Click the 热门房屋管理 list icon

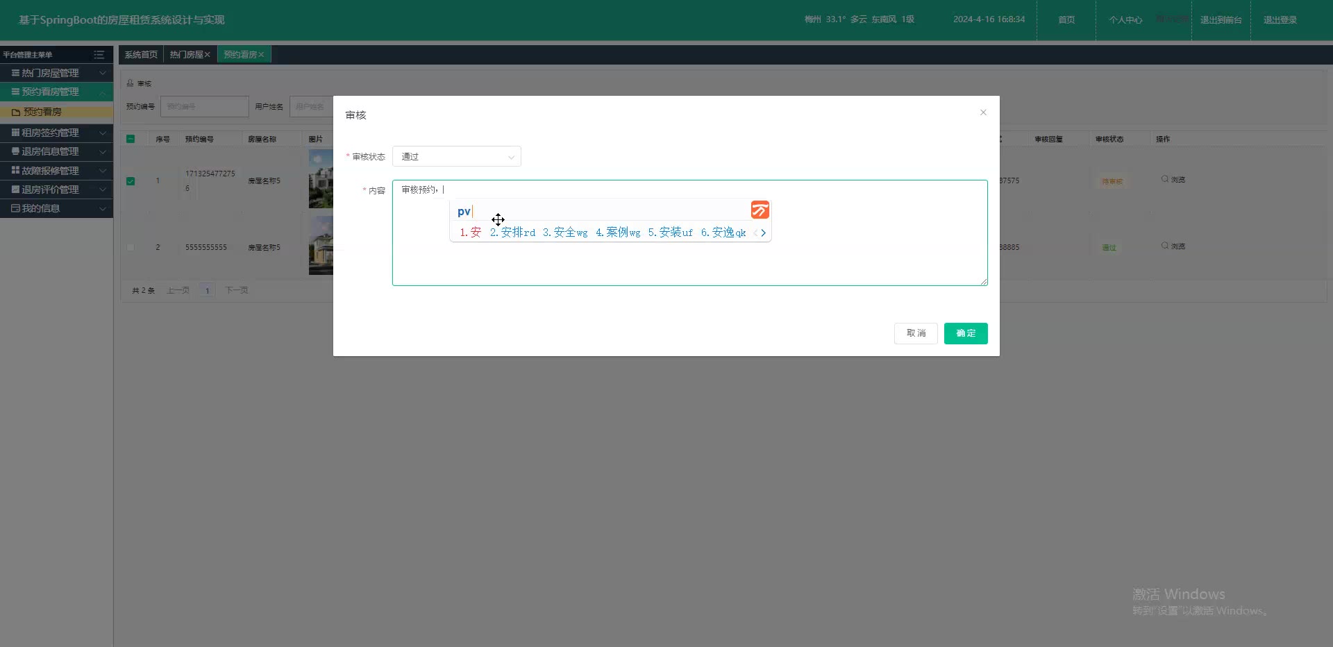tap(15, 73)
